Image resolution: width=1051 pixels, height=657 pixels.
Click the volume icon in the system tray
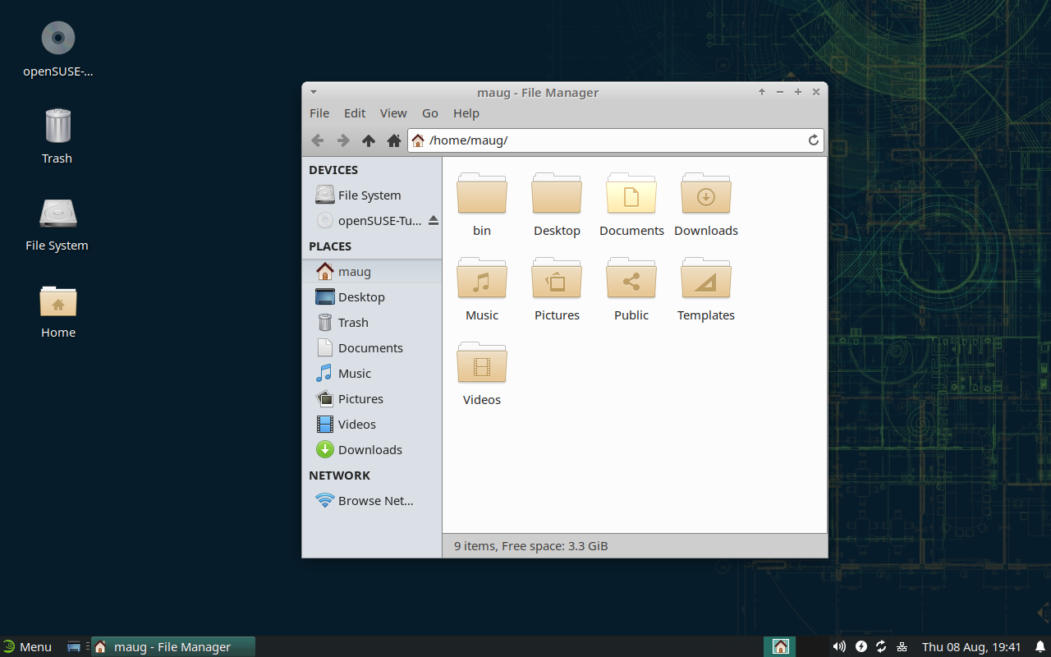(839, 646)
